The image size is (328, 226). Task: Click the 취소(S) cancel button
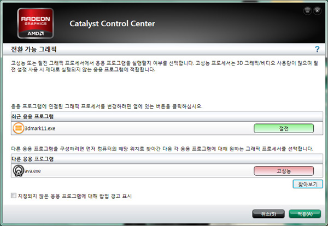click(268, 214)
